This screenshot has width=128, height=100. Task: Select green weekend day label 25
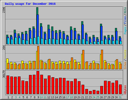(x=97, y=97)
